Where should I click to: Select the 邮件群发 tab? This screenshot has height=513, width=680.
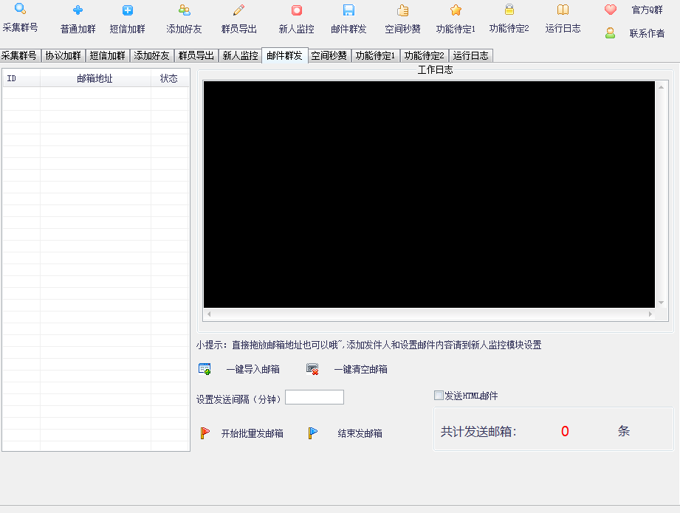point(284,55)
